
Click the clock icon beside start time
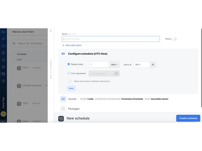click(153, 64)
